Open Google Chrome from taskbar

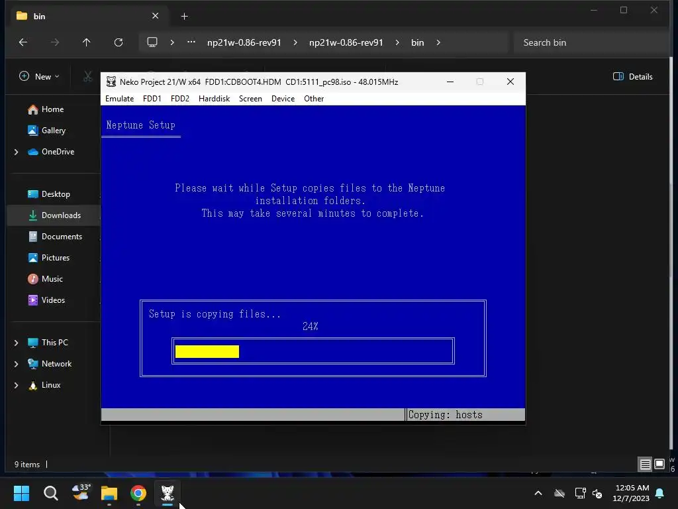click(x=138, y=493)
